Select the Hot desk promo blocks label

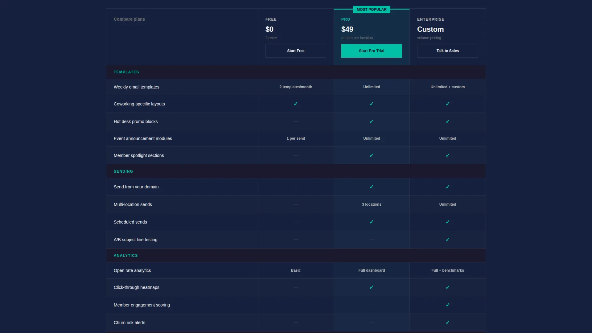tap(135, 121)
